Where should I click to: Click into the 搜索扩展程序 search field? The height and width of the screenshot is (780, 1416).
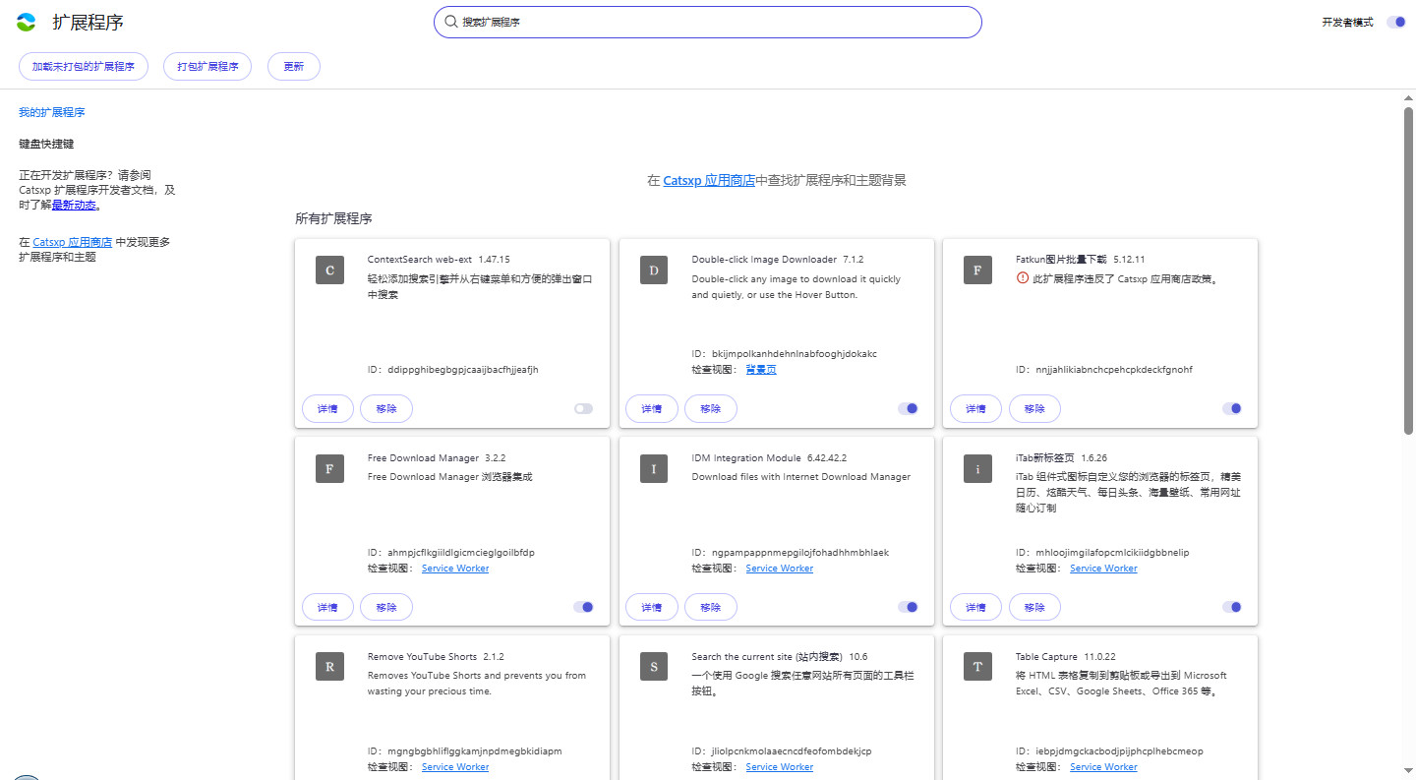pos(708,22)
